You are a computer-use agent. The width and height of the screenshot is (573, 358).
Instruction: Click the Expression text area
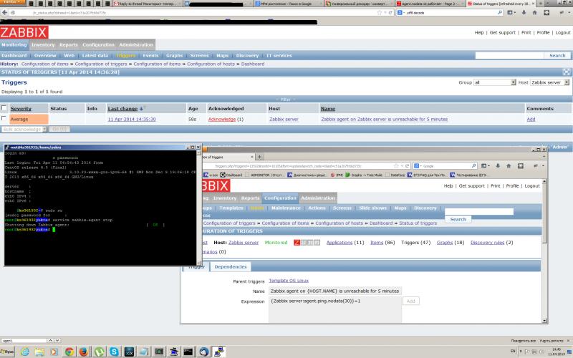pyautogui.click(x=335, y=310)
